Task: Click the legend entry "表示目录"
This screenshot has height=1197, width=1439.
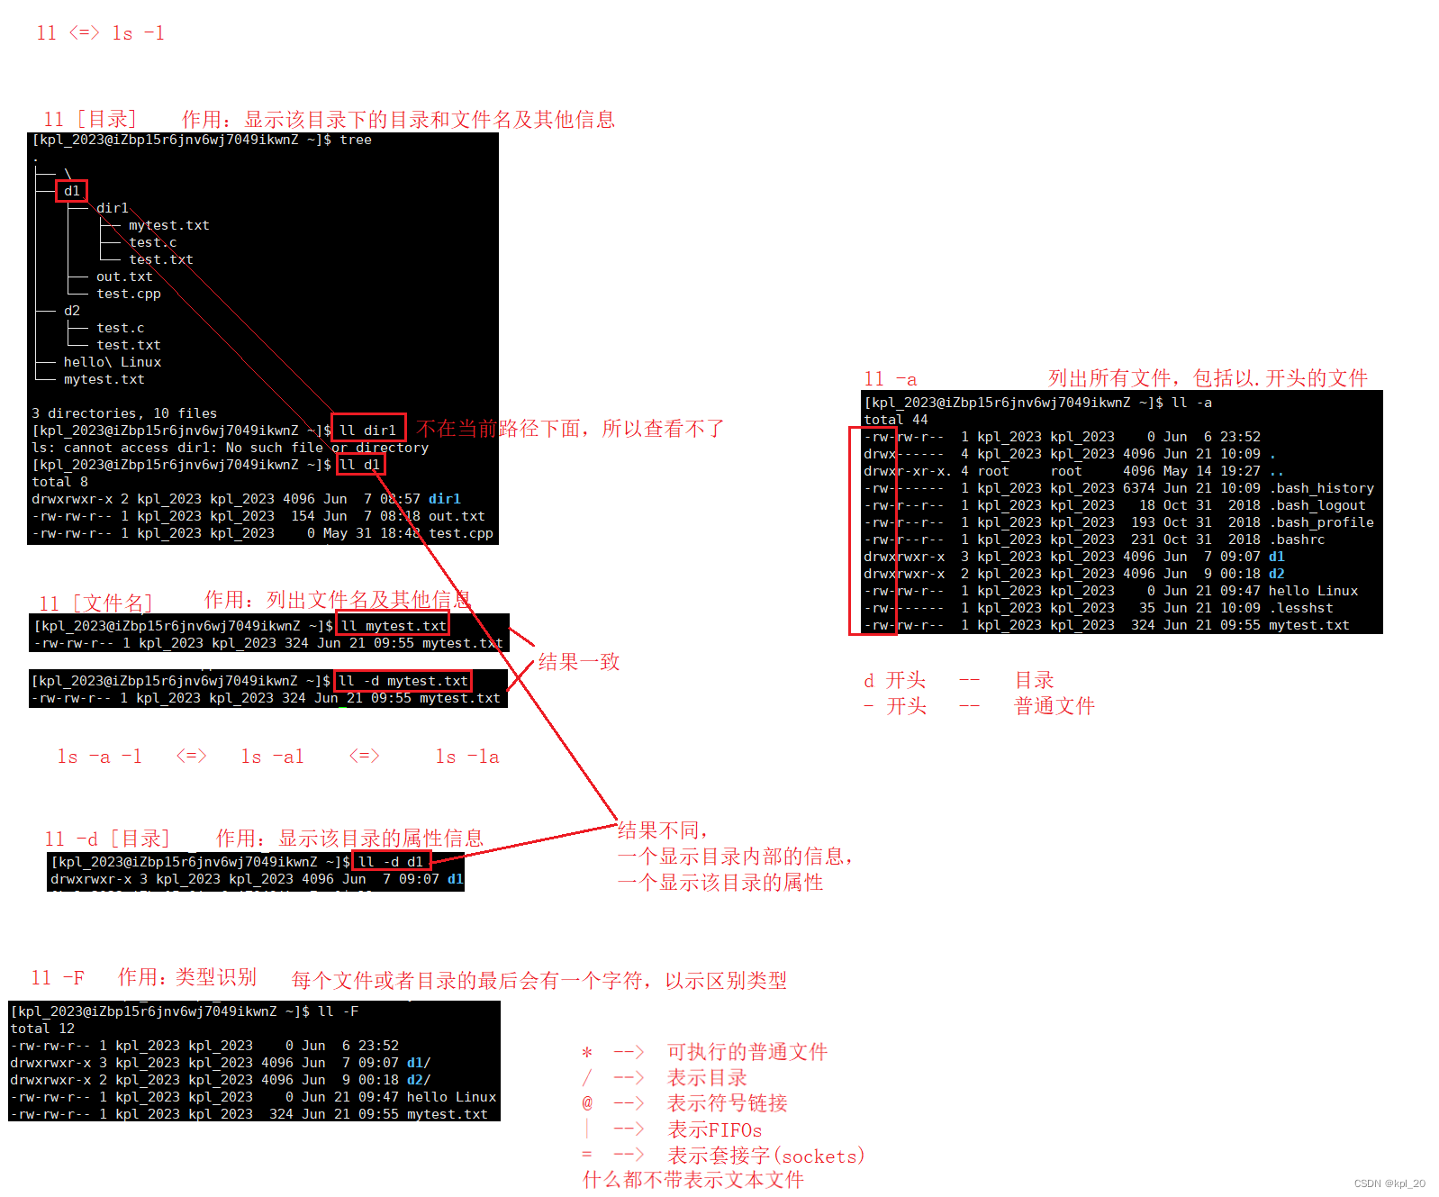Action: (x=708, y=1078)
